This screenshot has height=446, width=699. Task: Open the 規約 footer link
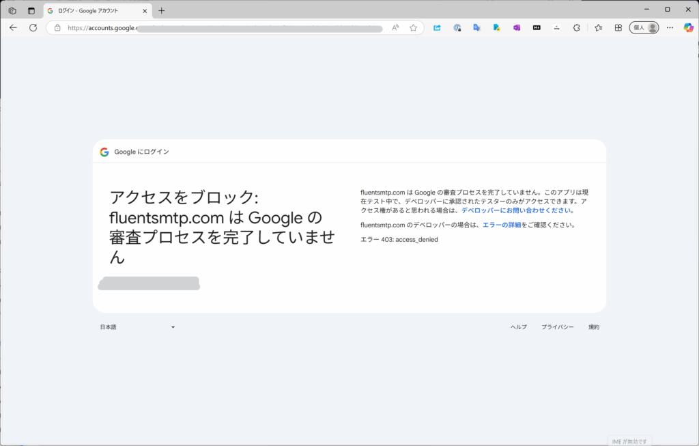pyautogui.click(x=594, y=327)
